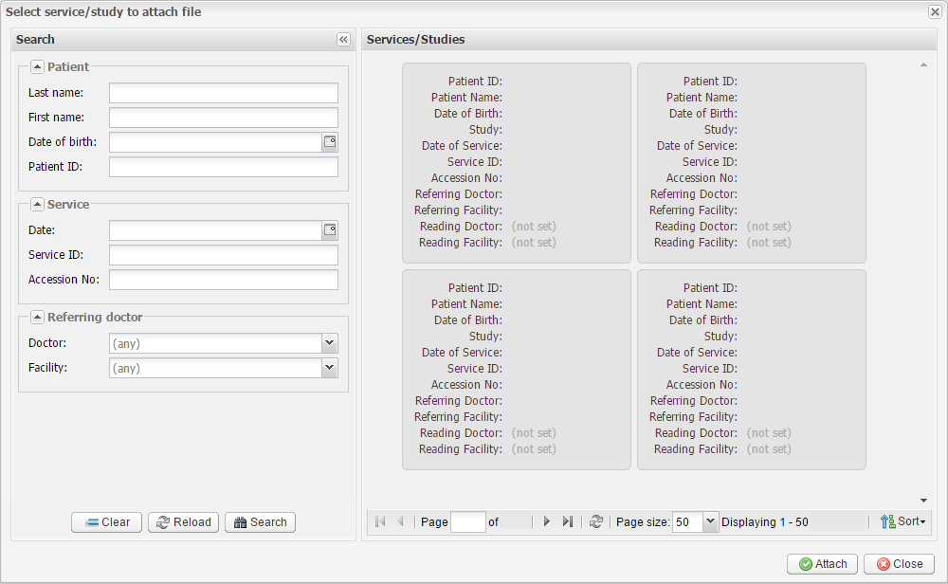Select the bottom-left study card
Screen dimensions: 948x584
click(x=517, y=370)
